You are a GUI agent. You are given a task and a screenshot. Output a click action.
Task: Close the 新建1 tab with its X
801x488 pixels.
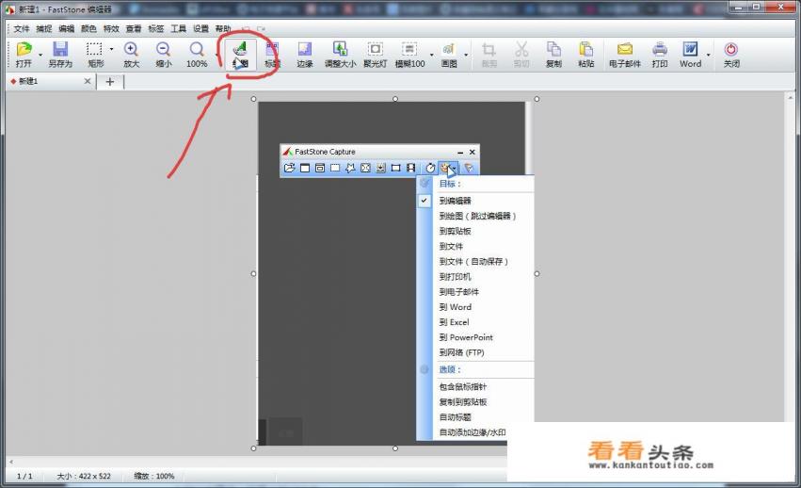coord(88,82)
